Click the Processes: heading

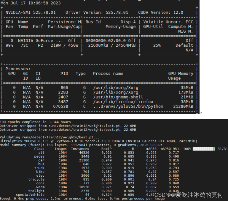tap(18, 69)
